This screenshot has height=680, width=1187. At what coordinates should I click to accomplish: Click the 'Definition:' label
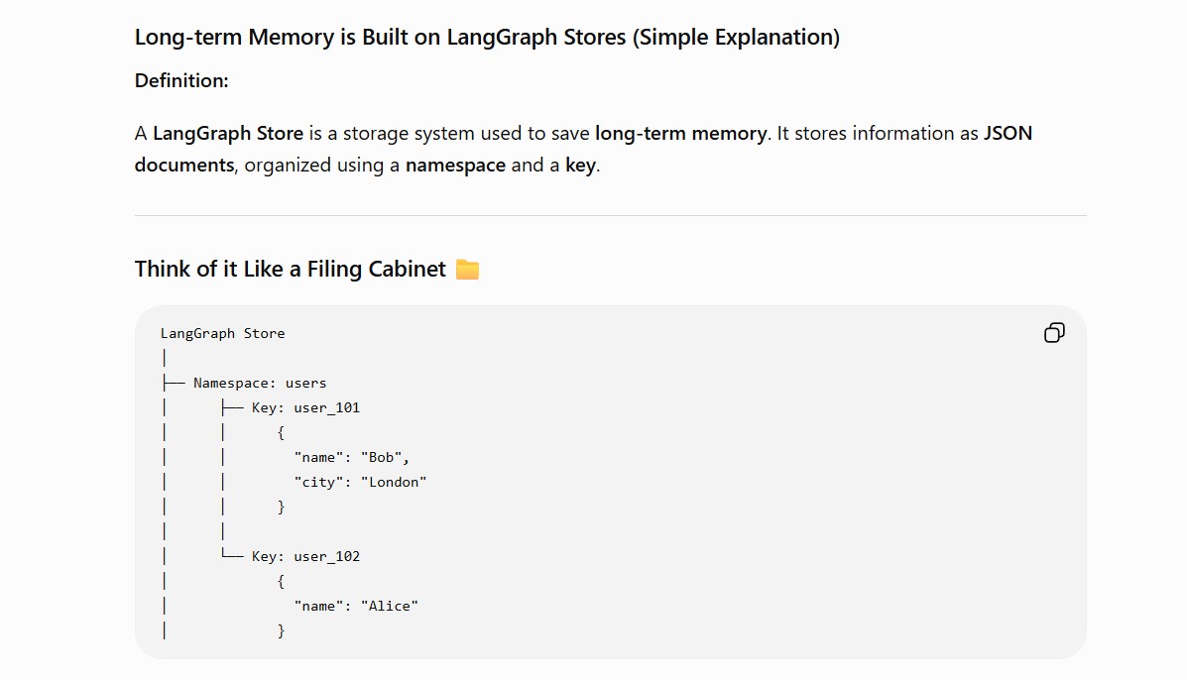181,81
